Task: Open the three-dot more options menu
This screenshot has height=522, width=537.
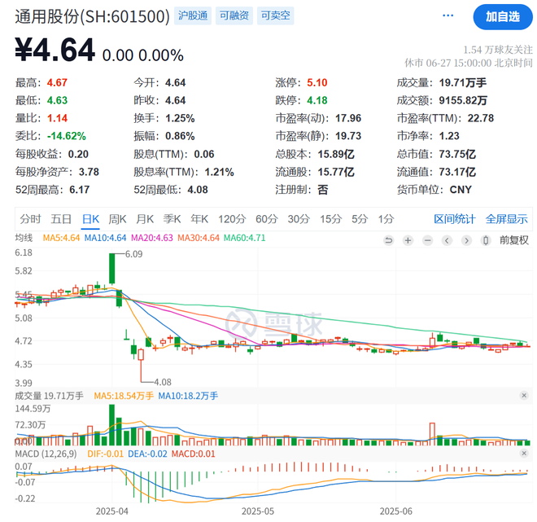Action: [x=447, y=15]
